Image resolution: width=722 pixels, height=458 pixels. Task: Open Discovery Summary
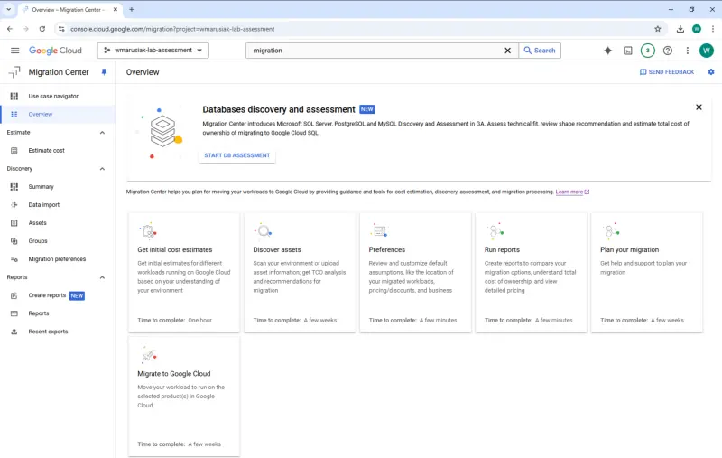tap(58, 187)
